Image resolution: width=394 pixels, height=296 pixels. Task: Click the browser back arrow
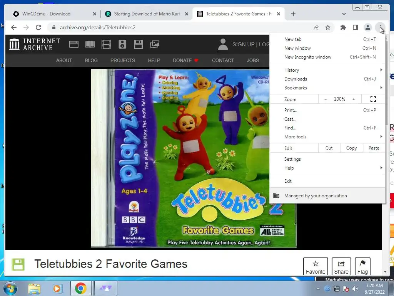click(x=14, y=27)
